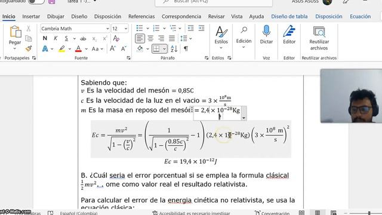Apply yellow text highlight color
382x215 pixels.
(62, 49)
